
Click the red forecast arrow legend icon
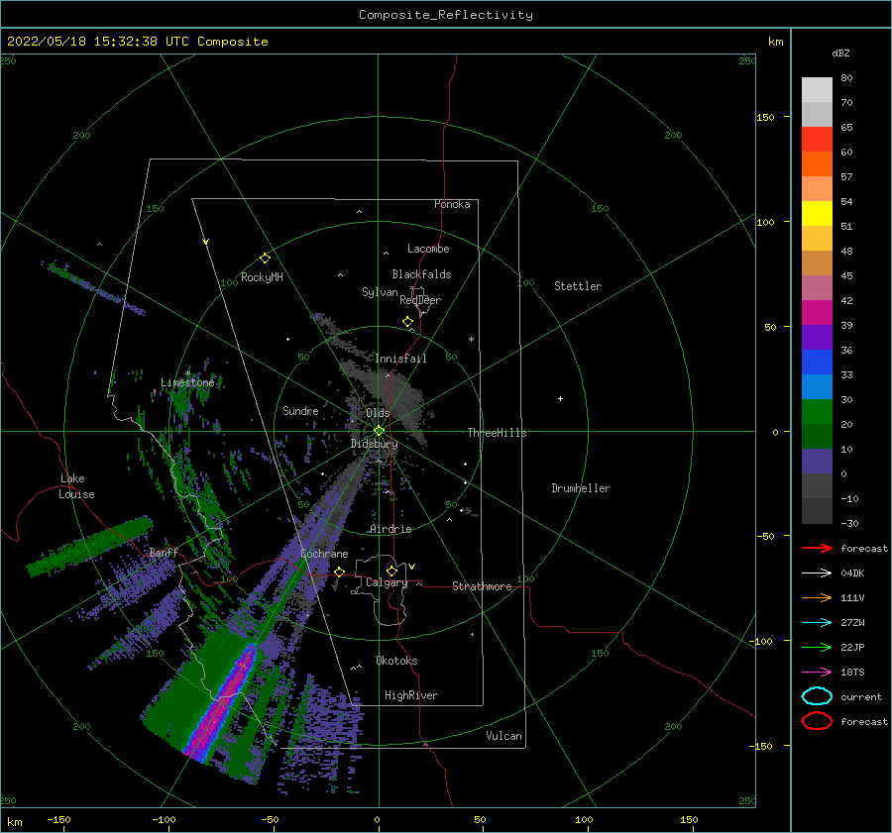(817, 548)
